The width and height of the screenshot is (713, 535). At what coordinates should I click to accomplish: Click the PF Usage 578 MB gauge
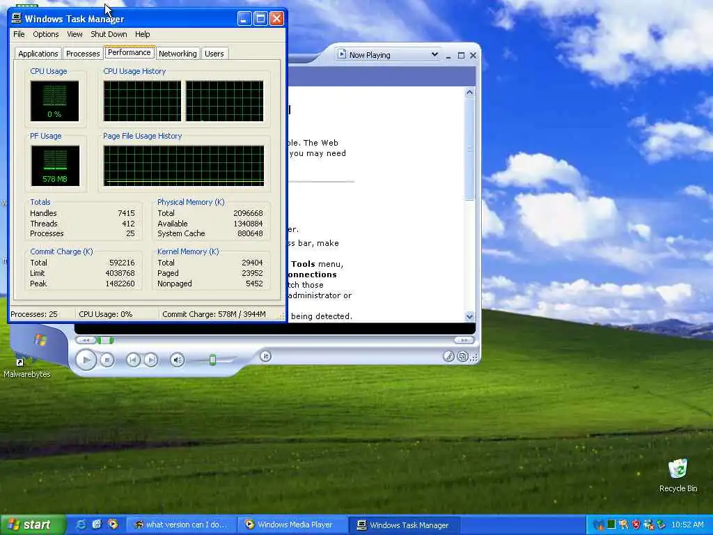[x=55, y=166]
